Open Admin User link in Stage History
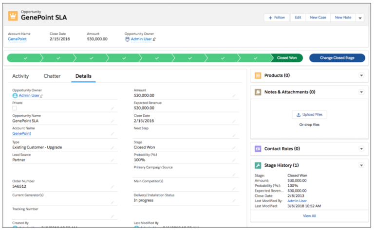The width and height of the screenshot is (374, 230). (x=297, y=201)
